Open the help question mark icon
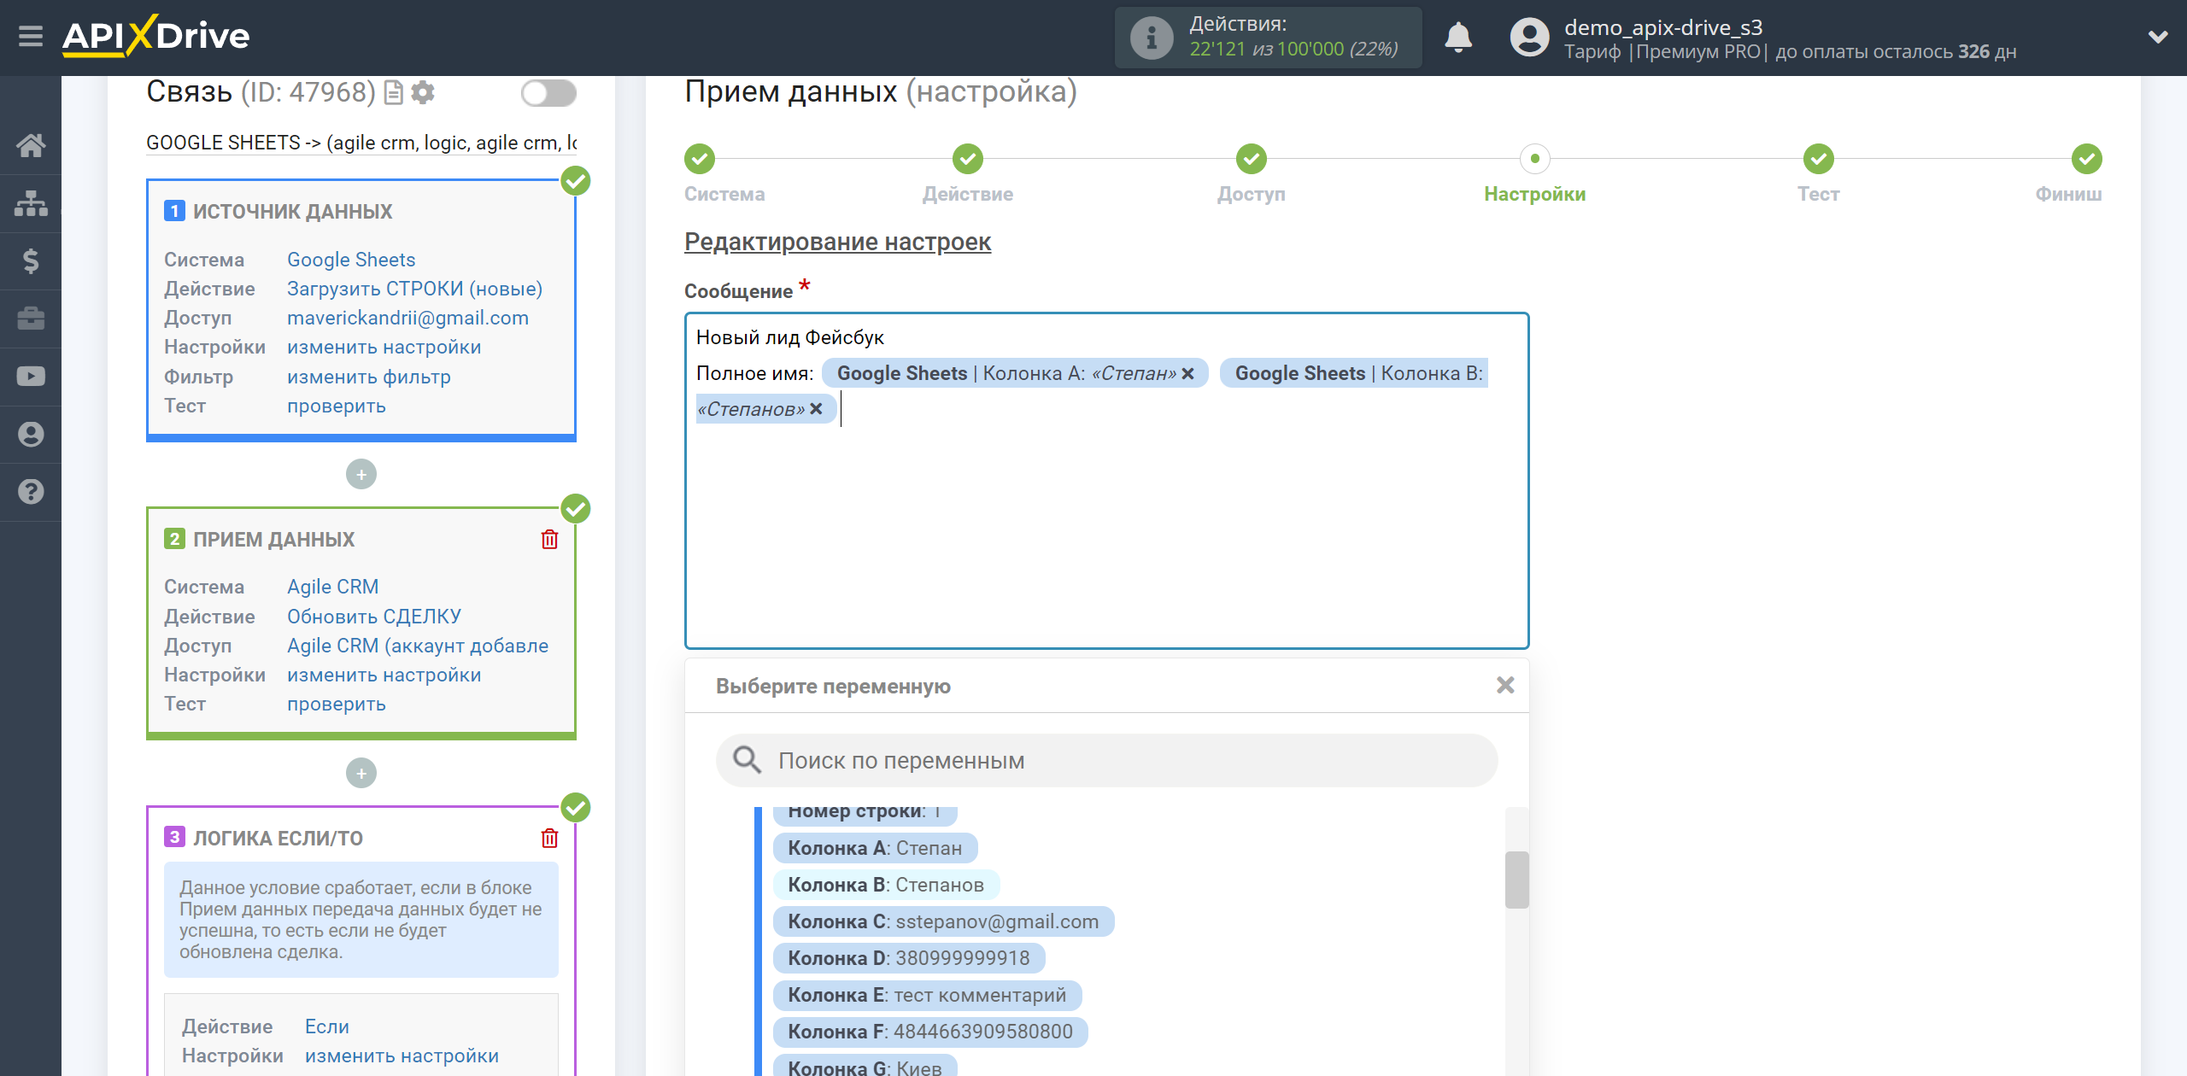 (31, 492)
